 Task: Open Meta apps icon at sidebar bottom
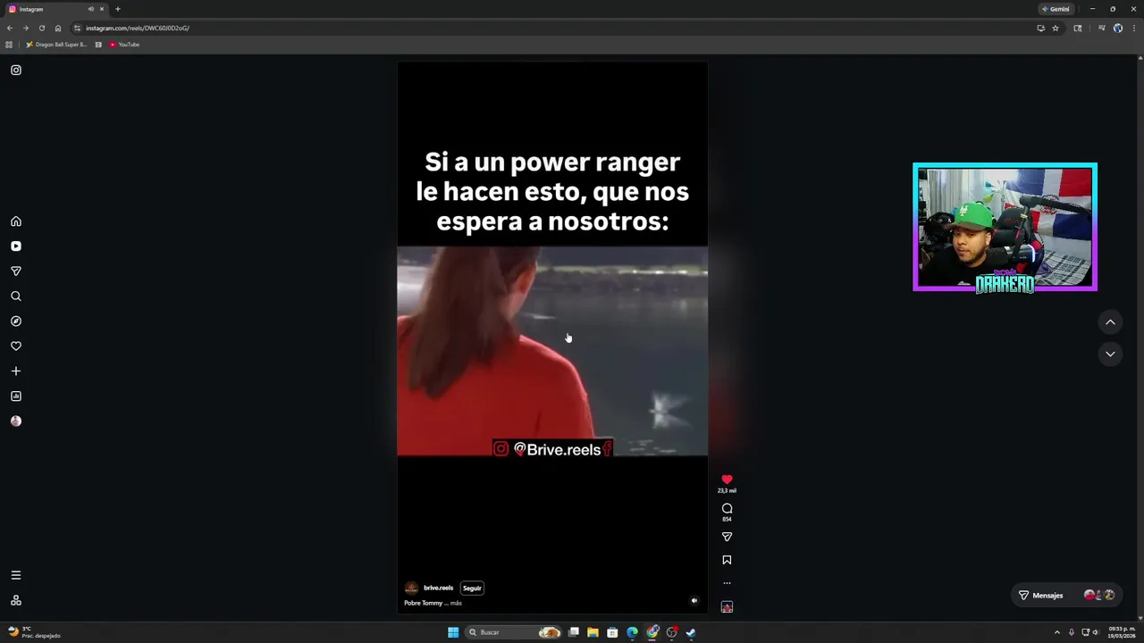click(x=16, y=600)
